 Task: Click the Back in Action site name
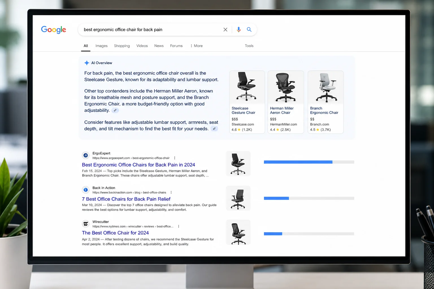click(104, 188)
